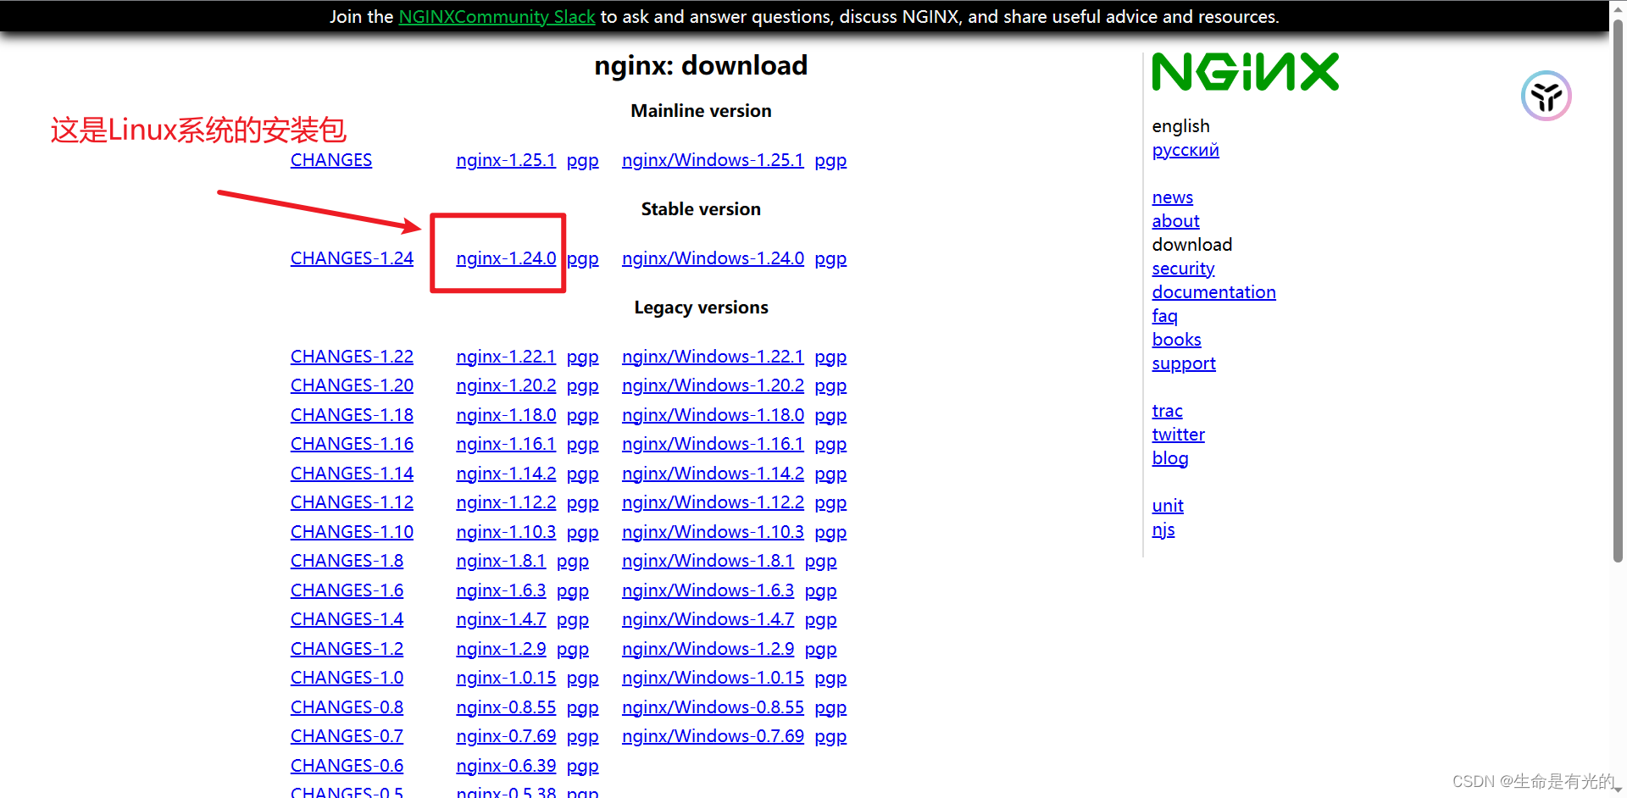Image resolution: width=1627 pixels, height=798 pixels.
Task: Download nginx-1.10.3 package
Action: (x=506, y=532)
